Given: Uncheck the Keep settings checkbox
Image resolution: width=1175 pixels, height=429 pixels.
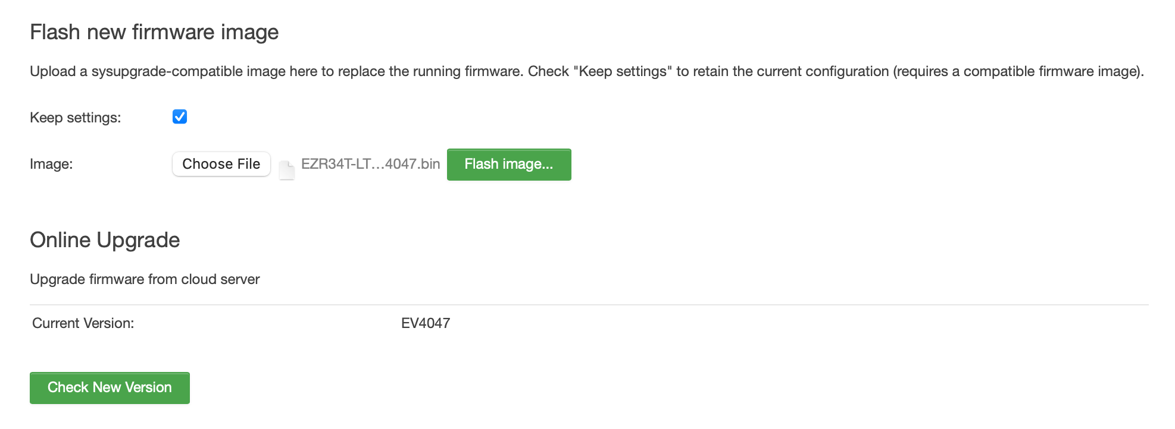Looking at the screenshot, I should (x=180, y=116).
